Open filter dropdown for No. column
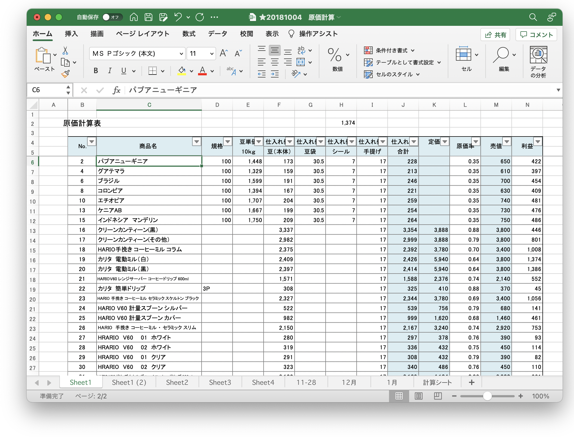Screen dimensions: 574x437 [x=92, y=141]
